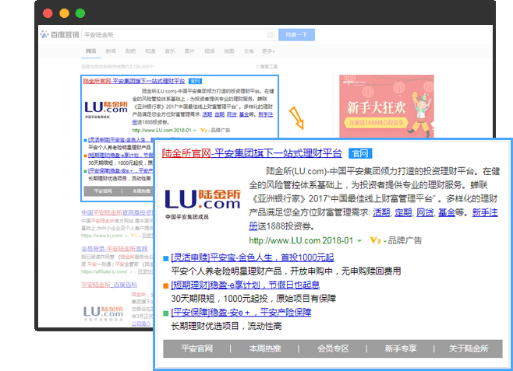Screen dimensions: 513x371
Task: Open 搜索工具 filter tools
Action: point(267,67)
